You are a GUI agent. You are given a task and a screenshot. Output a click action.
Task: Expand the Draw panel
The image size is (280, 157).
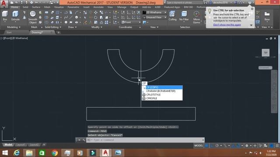pyautogui.click(x=72, y=27)
